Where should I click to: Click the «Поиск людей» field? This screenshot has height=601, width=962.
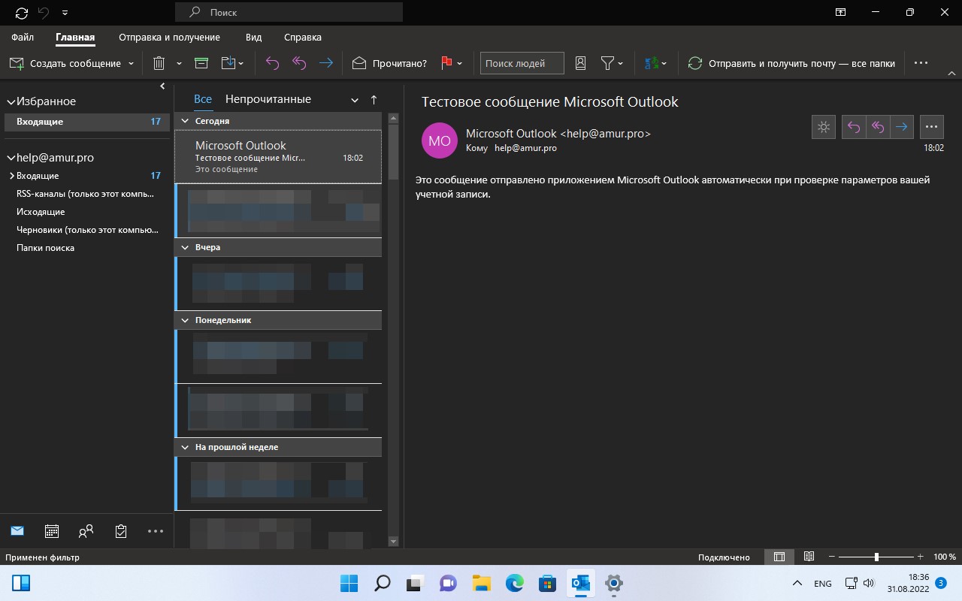click(522, 64)
